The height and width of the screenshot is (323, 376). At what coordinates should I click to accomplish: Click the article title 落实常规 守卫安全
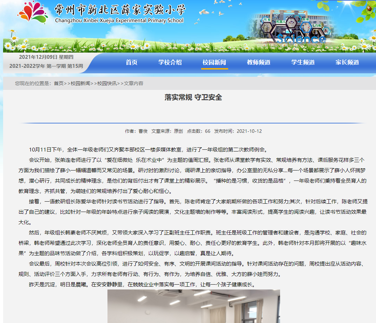point(193,97)
